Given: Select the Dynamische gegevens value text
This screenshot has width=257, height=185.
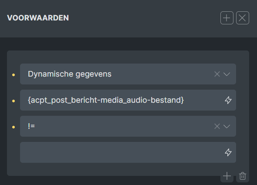Looking at the screenshot, I should point(70,74).
